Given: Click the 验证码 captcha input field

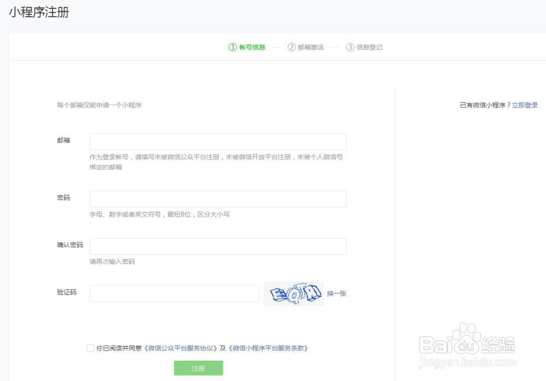Looking at the screenshot, I should 174,293.
